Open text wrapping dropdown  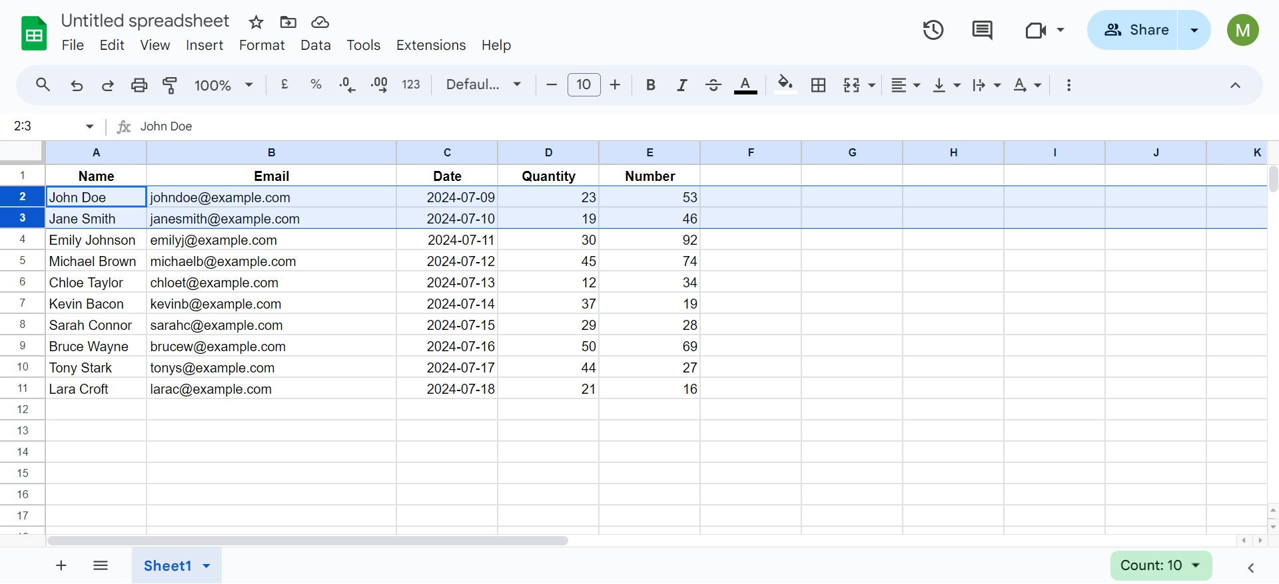pyautogui.click(x=987, y=85)
